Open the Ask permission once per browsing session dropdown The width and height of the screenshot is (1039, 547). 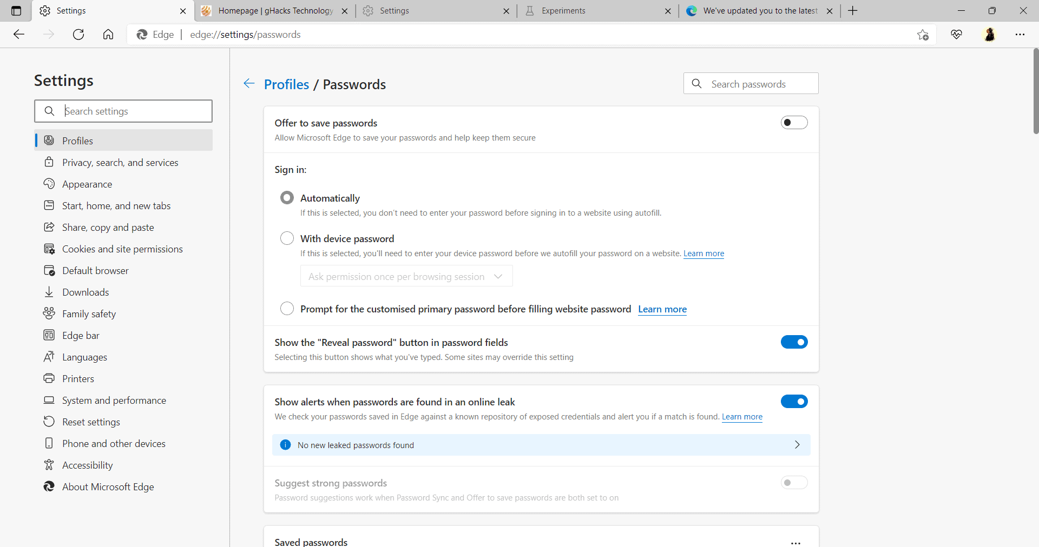pyautogui.click(x=406, y=276)
